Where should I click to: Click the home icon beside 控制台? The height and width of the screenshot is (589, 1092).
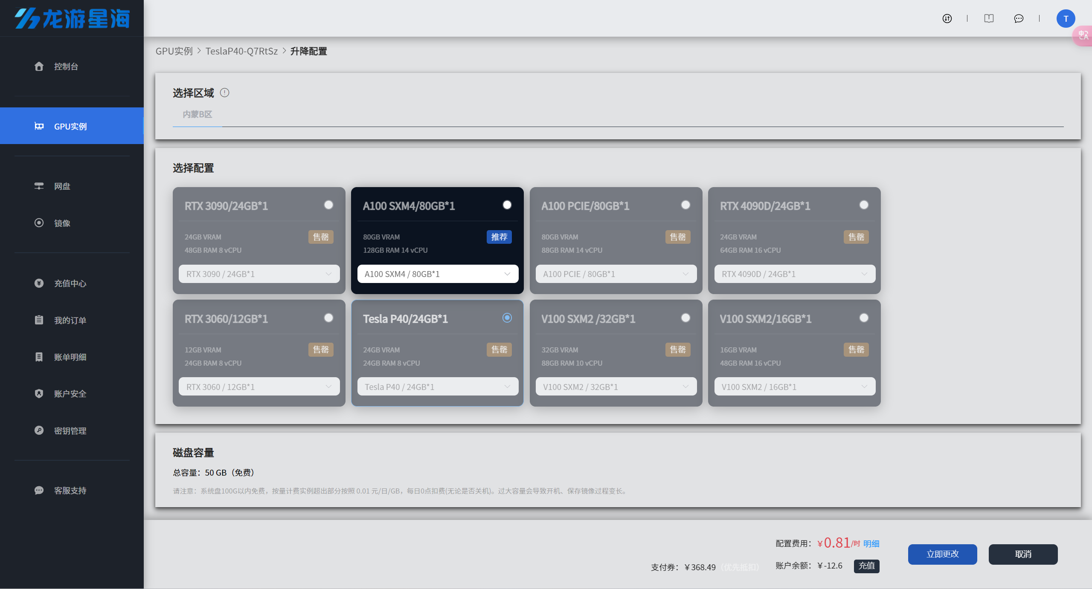pos(39,66)
